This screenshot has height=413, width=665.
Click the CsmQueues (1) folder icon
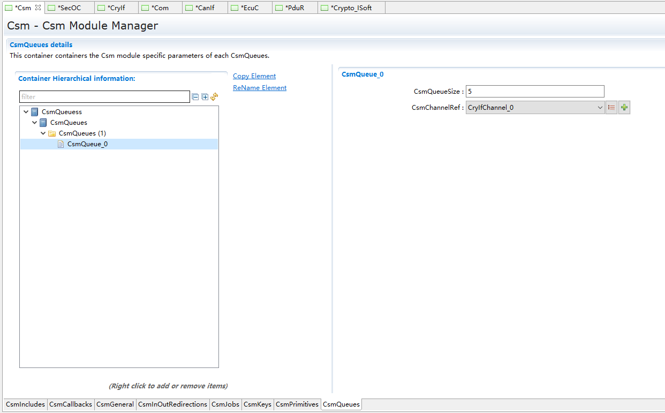(x=52, y=133)
